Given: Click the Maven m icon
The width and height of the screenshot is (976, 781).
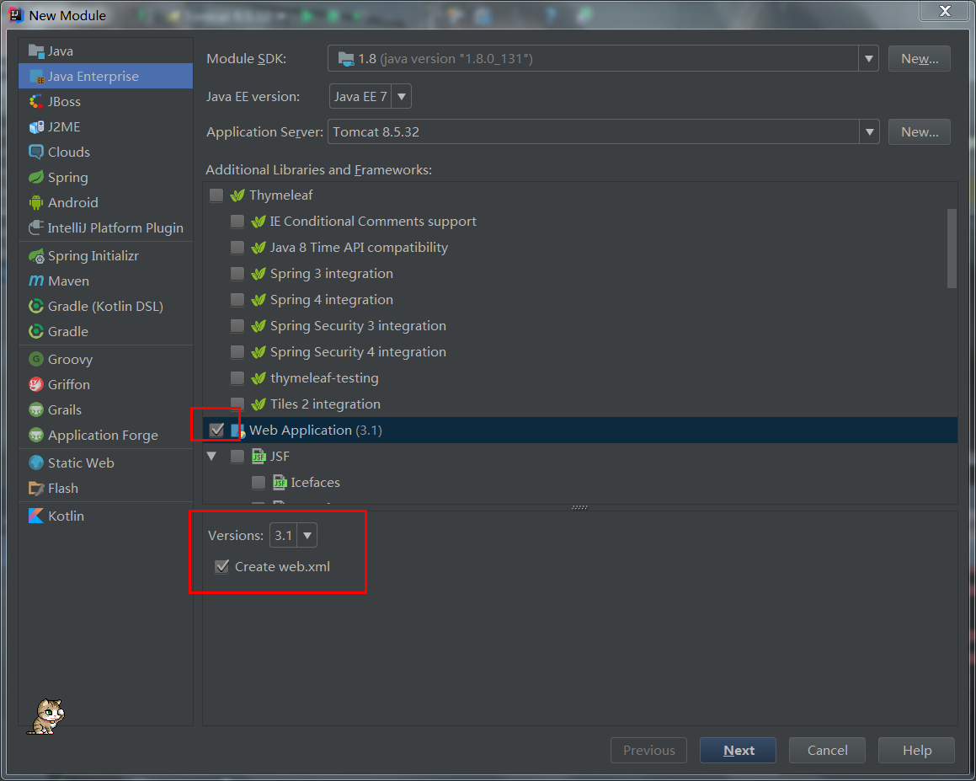Looking at the screenshot, I should [36, 281].
